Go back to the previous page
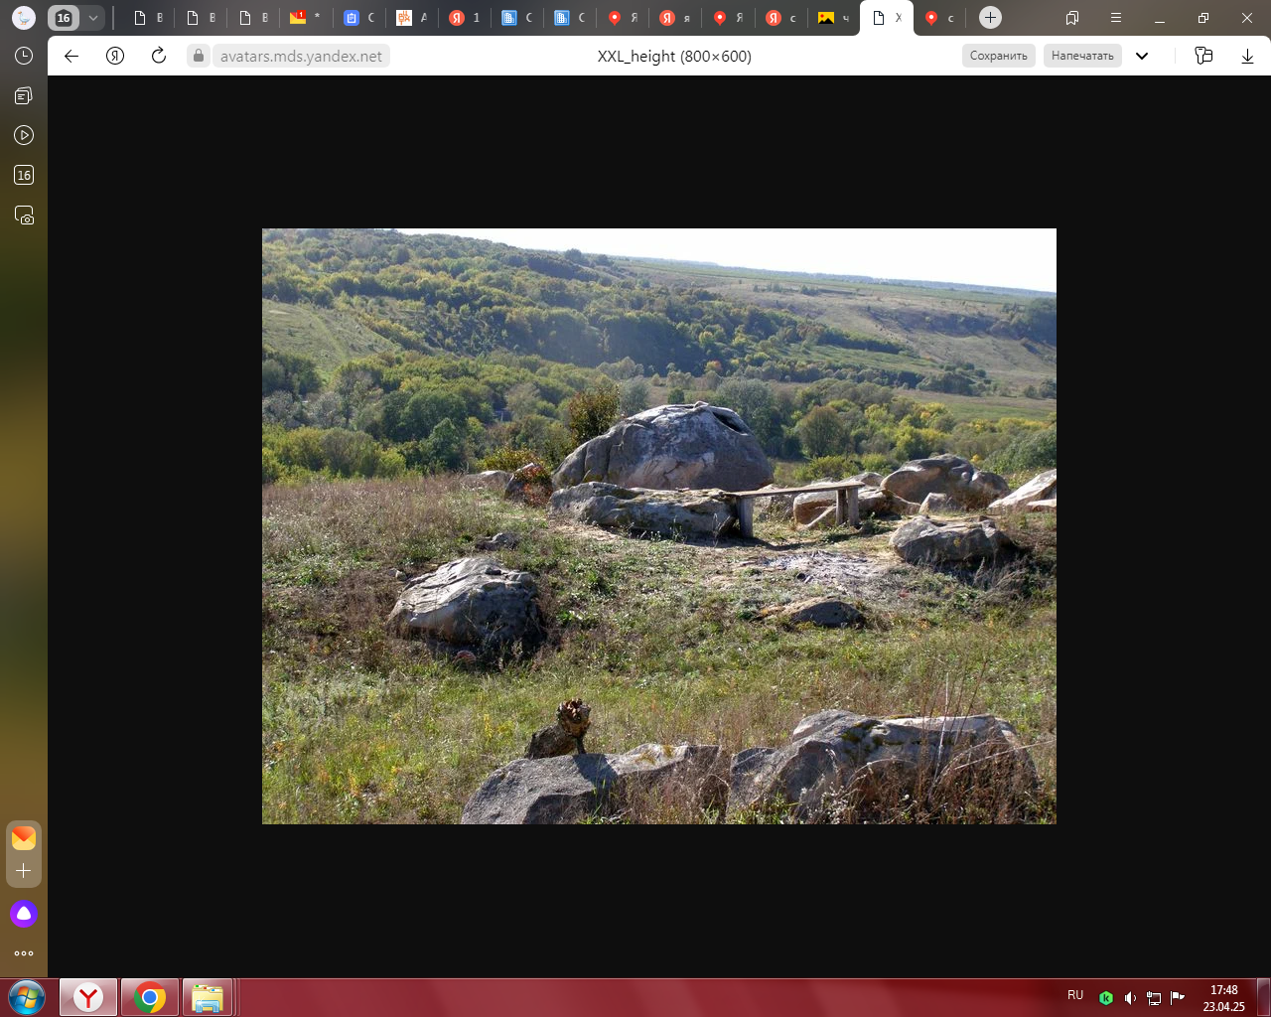The width and height of the screenshot is (1271, 1017). pyautogui.click(x=71, y=56)
